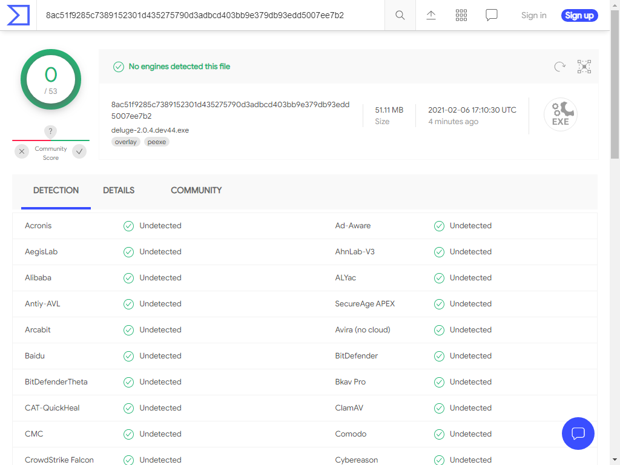Click the Ad-Aware engine name
Screen dimensions: 620x465
353,226
